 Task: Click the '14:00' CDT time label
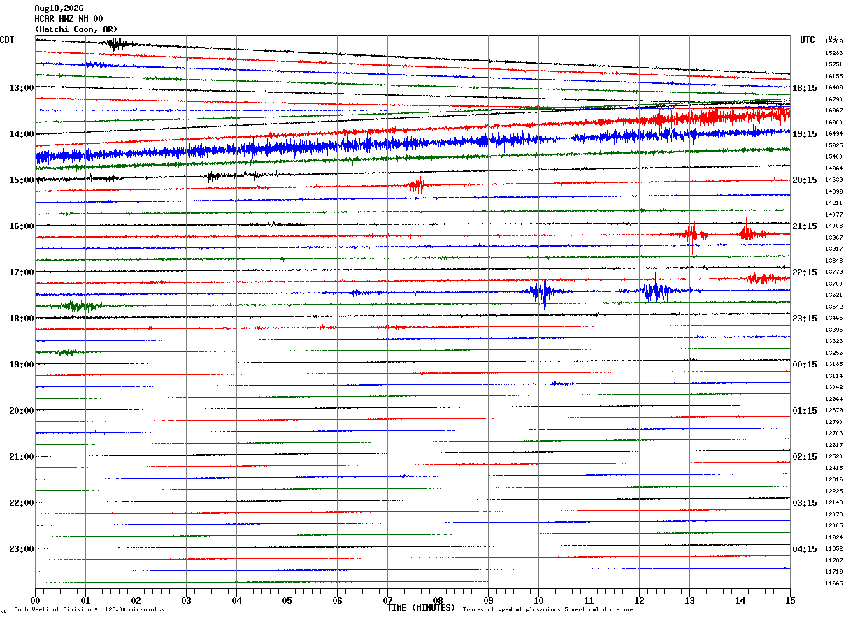[21, 134]
